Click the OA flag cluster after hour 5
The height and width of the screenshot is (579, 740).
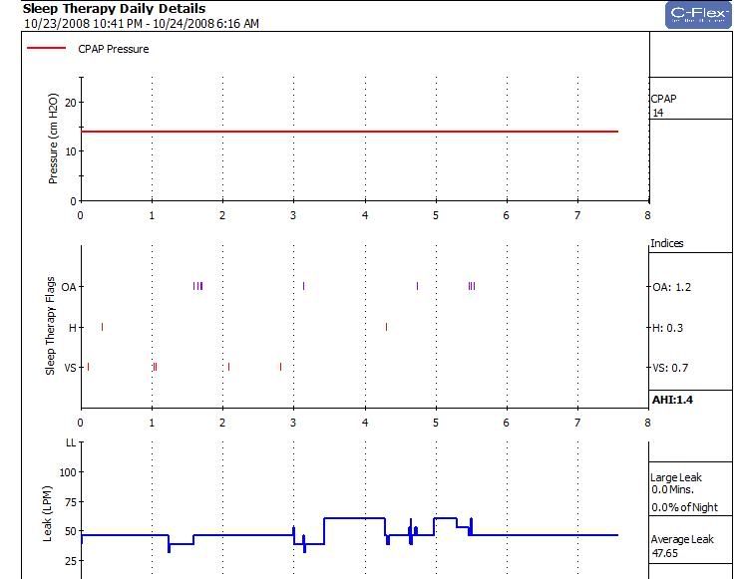(x=471, y=286)
